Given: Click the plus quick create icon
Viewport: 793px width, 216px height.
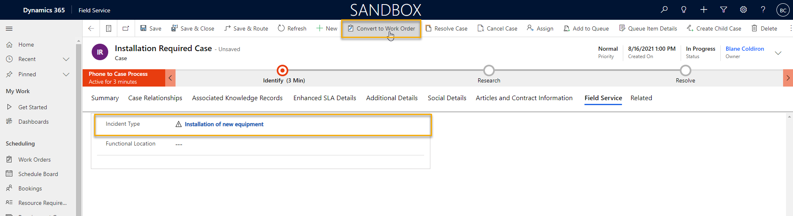Looking at the screenshot, I should 704,10.
